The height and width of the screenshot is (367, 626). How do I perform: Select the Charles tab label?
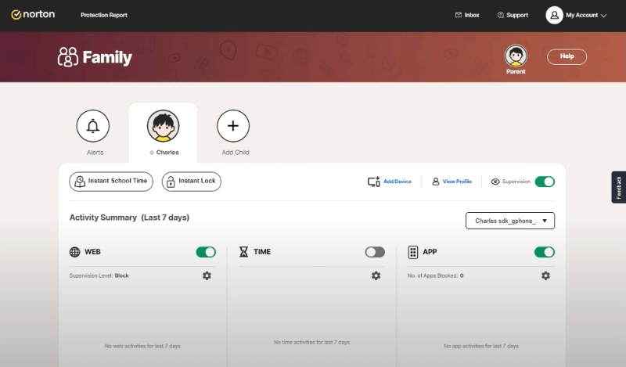tap(167, 153)
